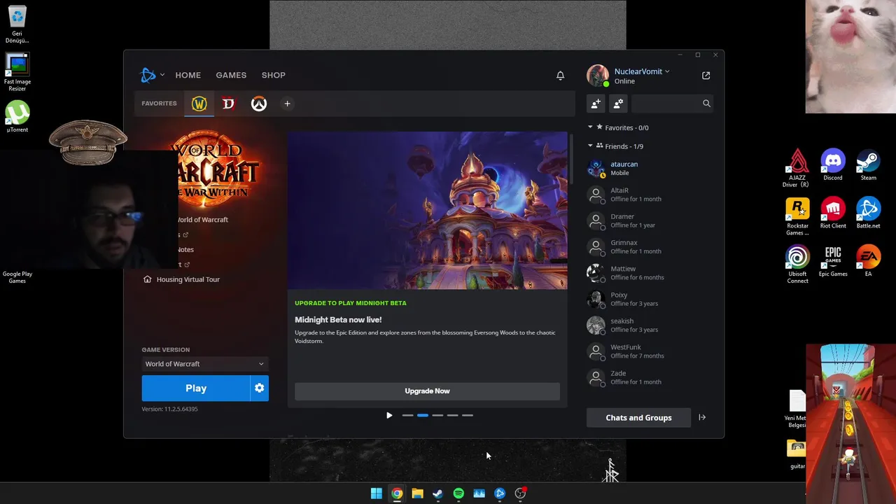896x504 pixels.
Task: Click the "Midnight Beta now live!" headline
Action: (338, 320)
